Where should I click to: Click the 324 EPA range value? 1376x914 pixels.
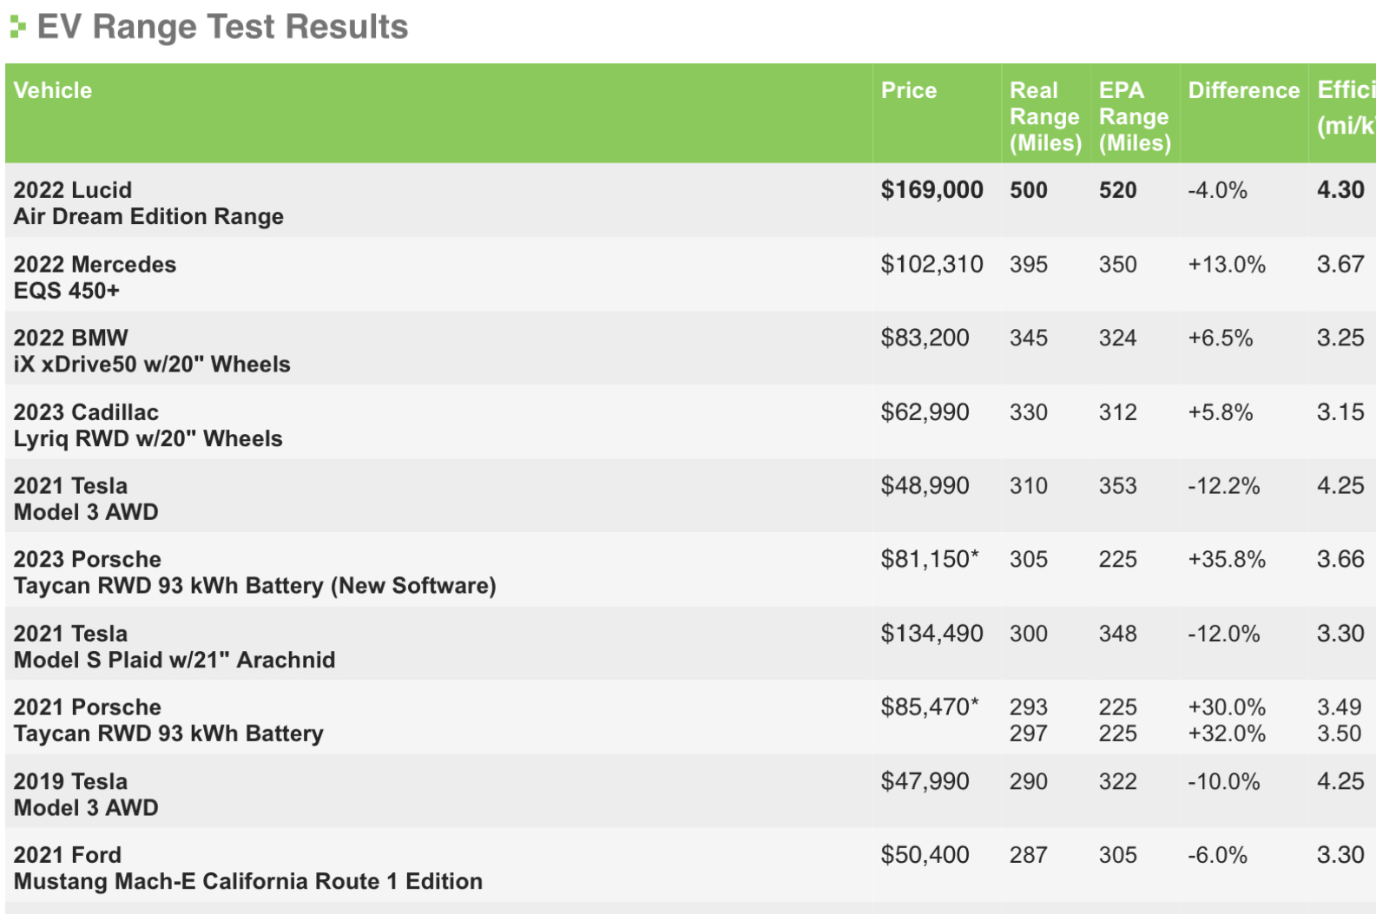1117,338
